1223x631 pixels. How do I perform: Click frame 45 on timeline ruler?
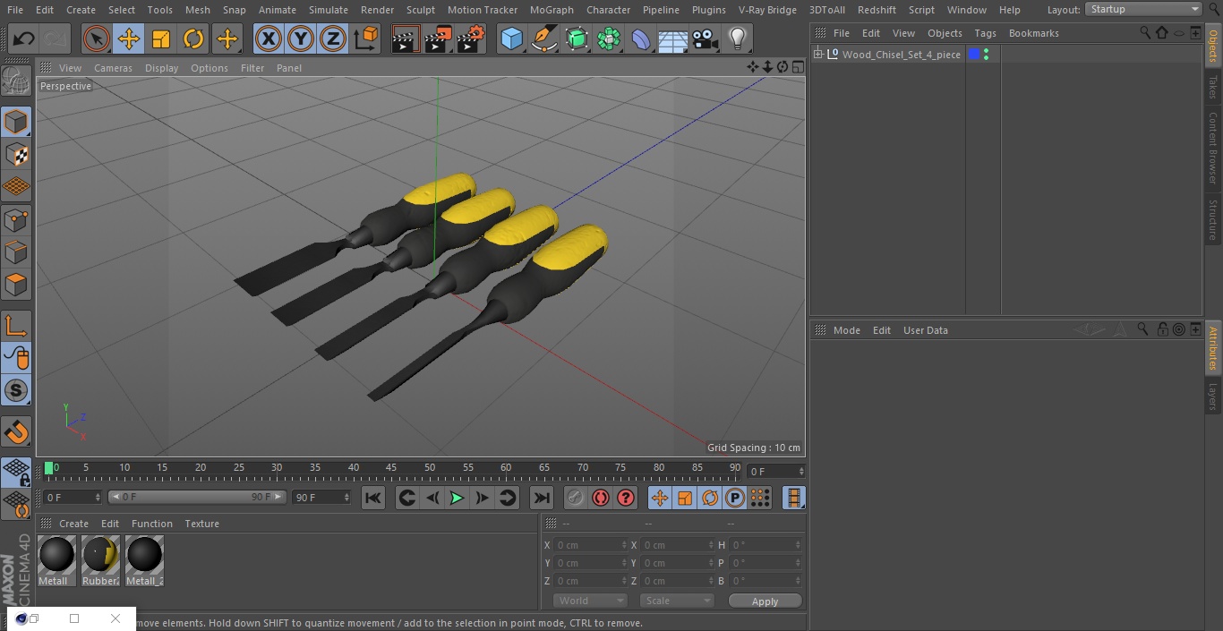point(392,468)
